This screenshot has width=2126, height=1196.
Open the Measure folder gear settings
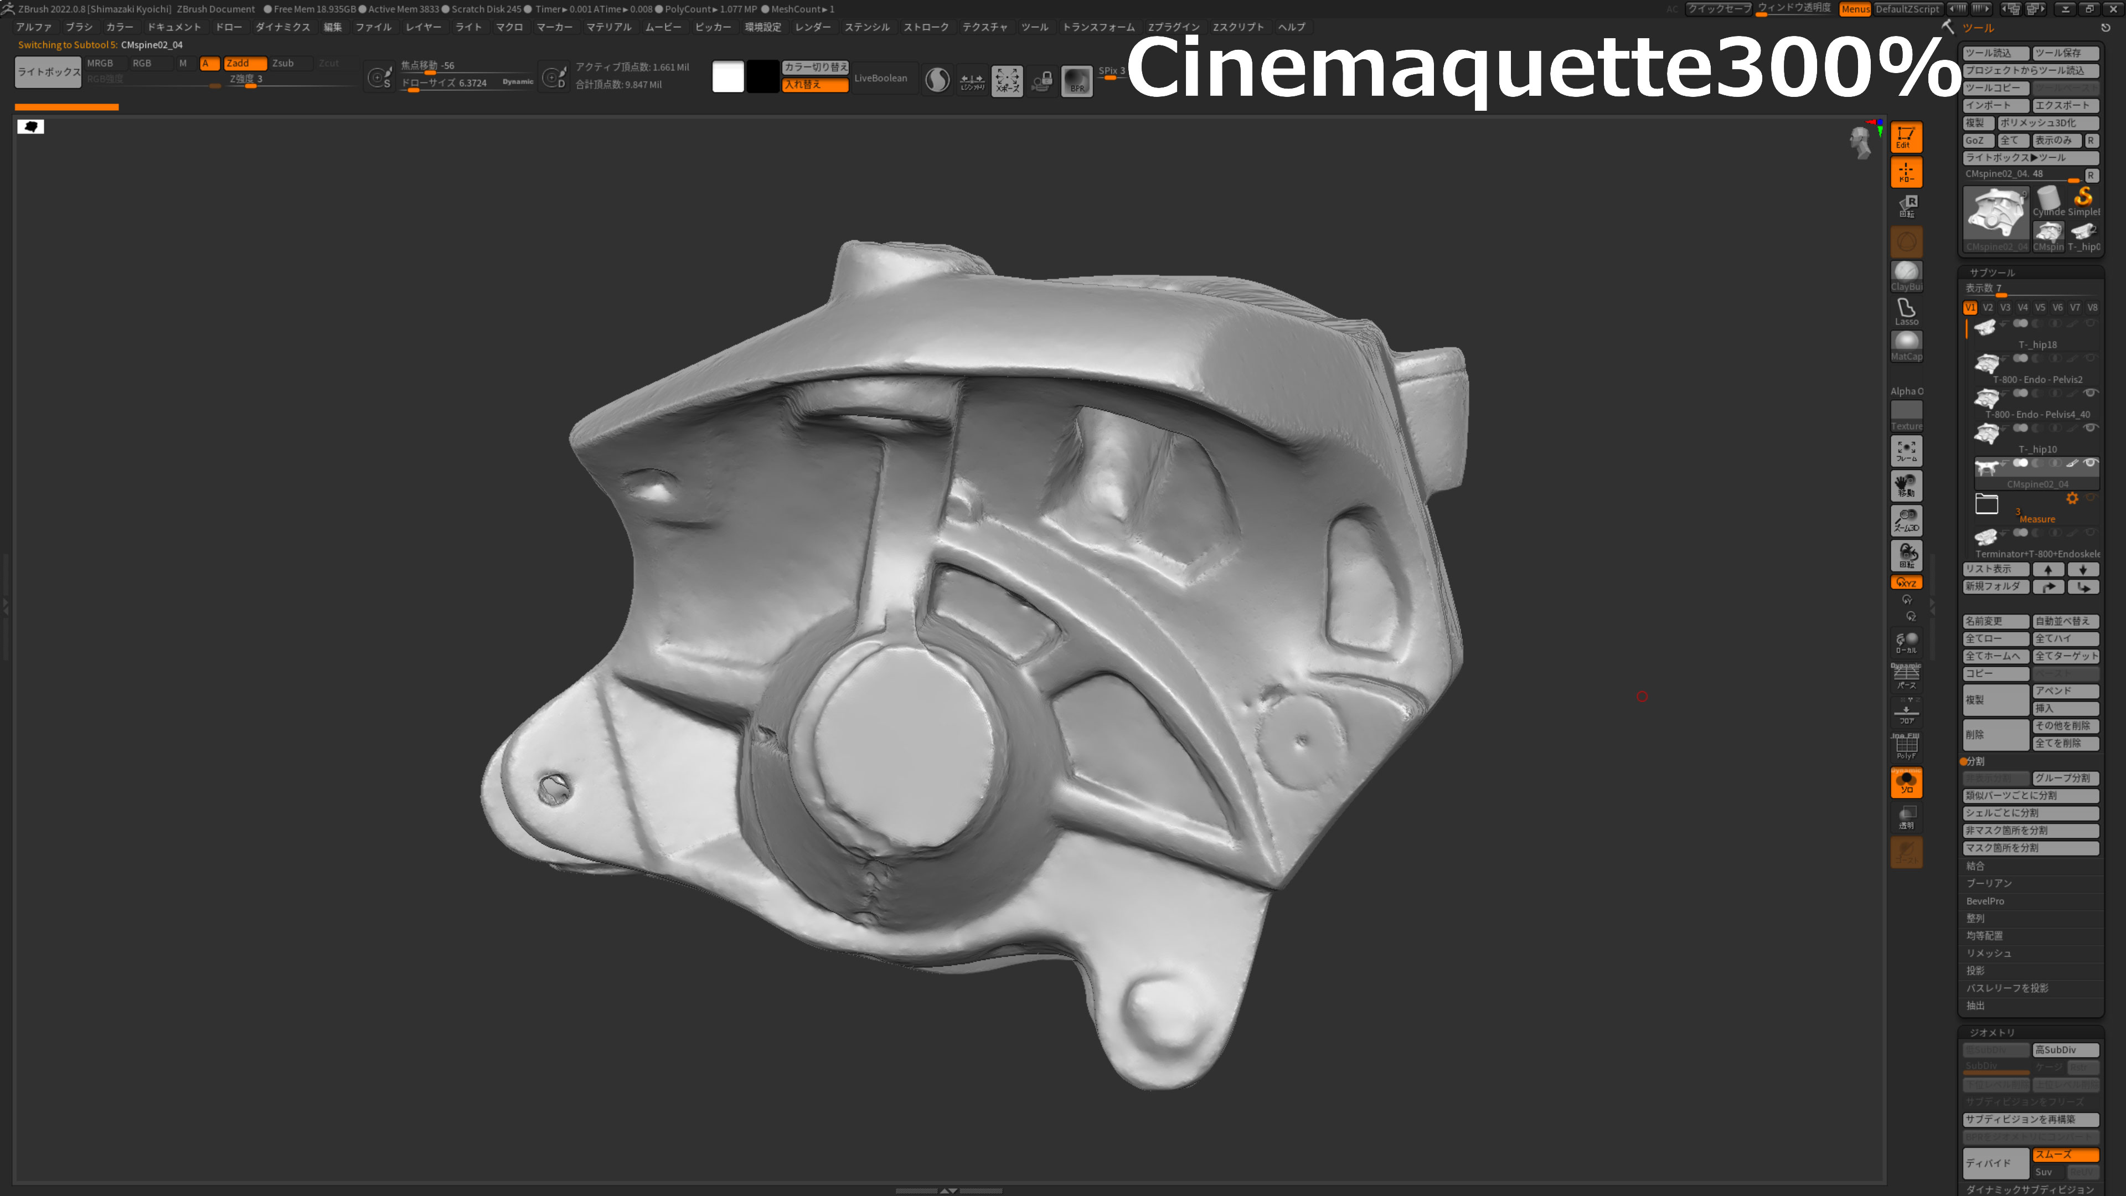(x=2072, y=498)
